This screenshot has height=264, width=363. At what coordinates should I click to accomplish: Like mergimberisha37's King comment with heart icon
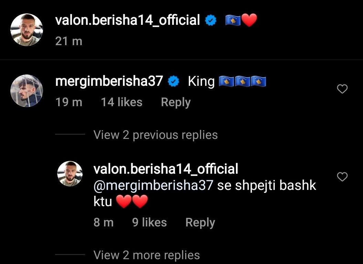(x=342, y=89)
